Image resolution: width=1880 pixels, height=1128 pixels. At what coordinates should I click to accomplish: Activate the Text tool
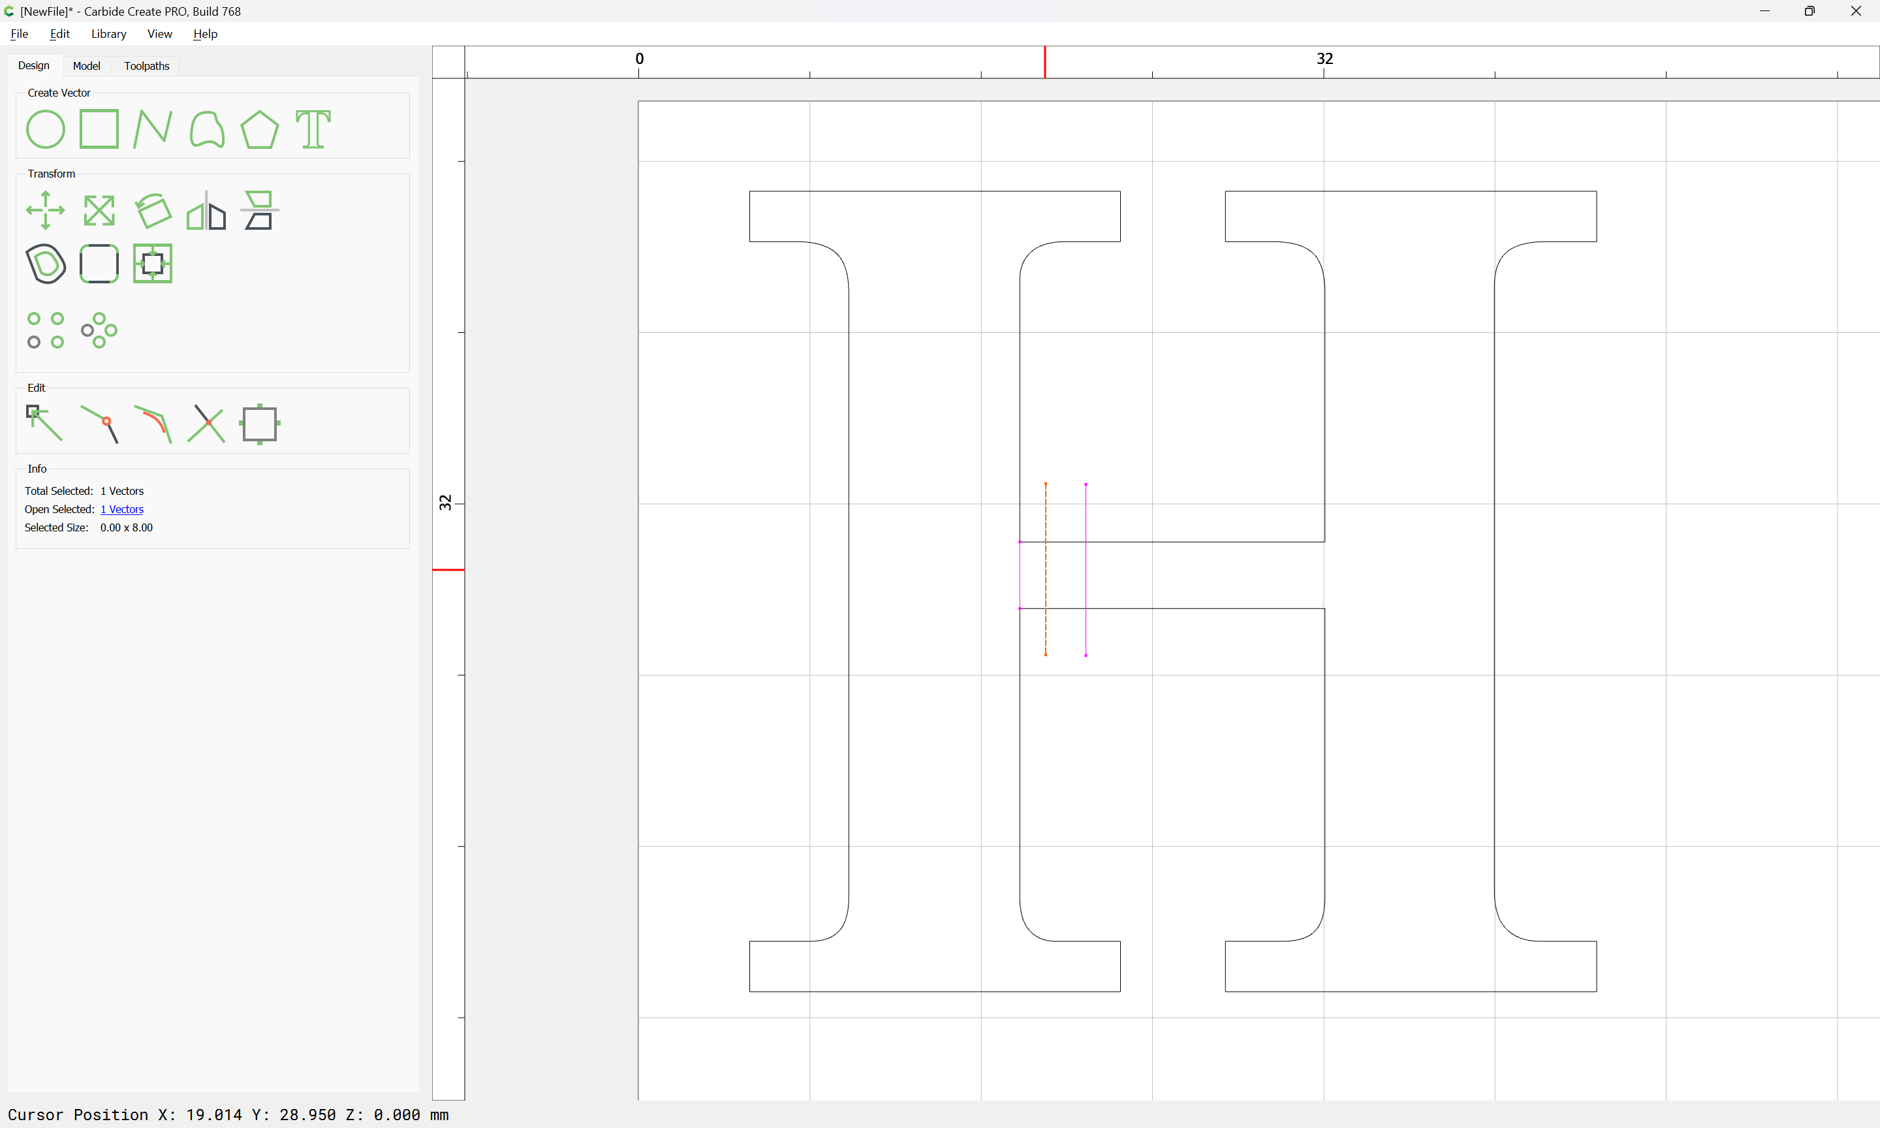313,129
